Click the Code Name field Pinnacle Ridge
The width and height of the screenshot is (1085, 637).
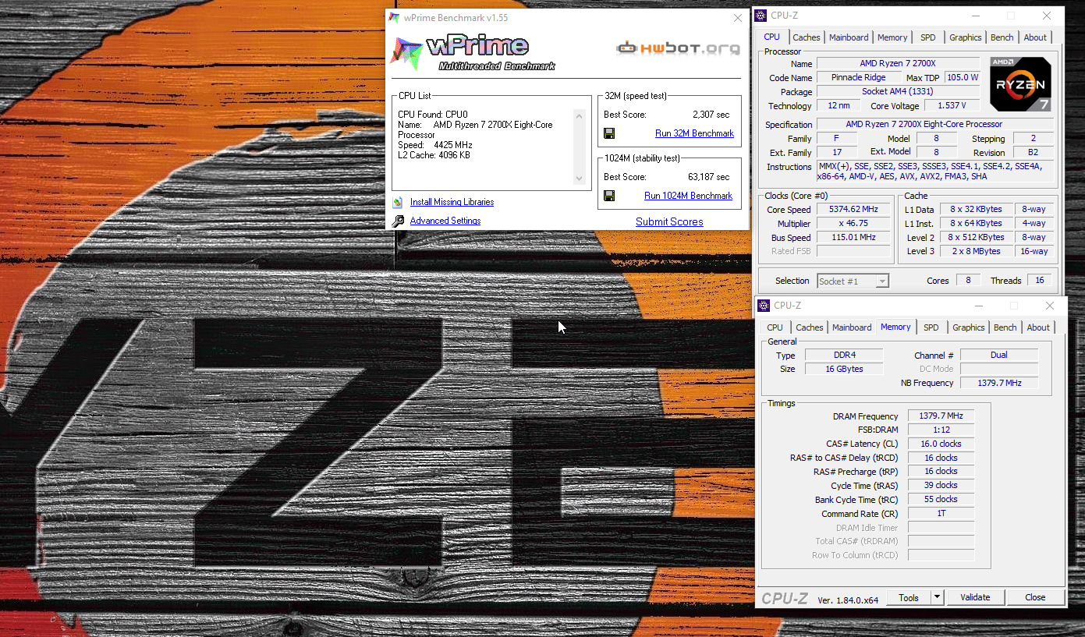(x=858, y=77)
